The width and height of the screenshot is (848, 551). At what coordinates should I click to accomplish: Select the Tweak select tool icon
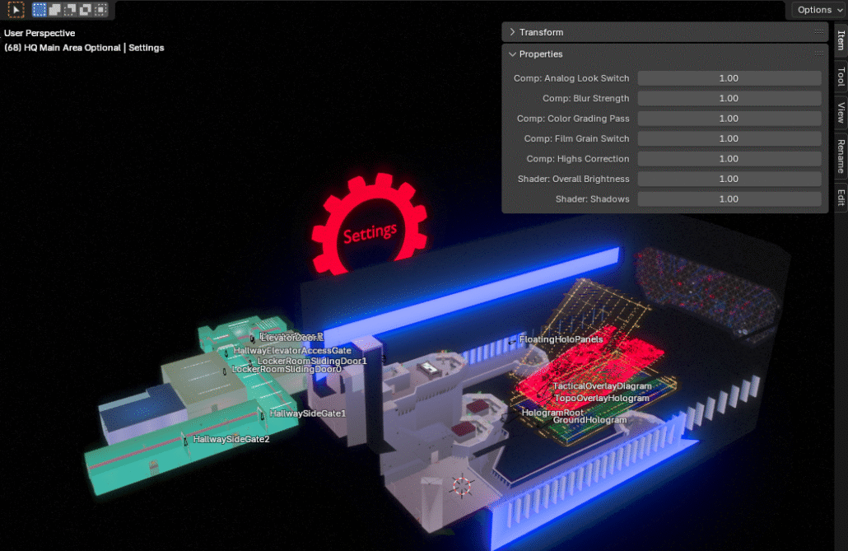click(x=16, y=10)
